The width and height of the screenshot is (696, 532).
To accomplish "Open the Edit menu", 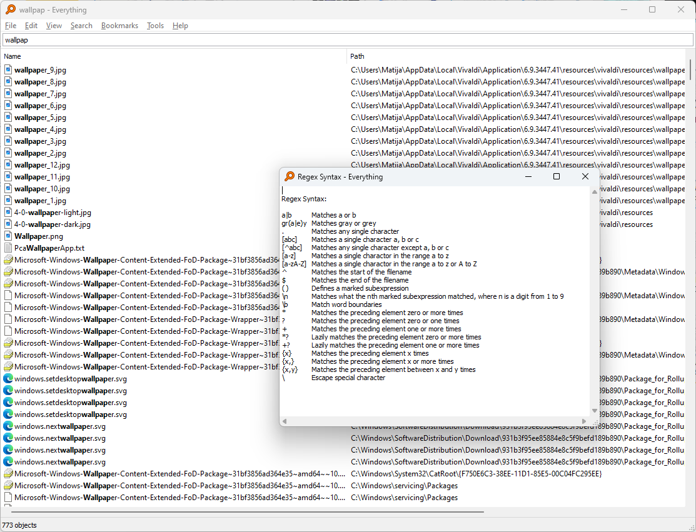I will (x=31, y=26).
